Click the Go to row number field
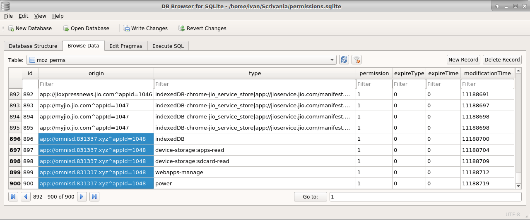This screenshot has width=530, height=220. (x=426, y=197)
